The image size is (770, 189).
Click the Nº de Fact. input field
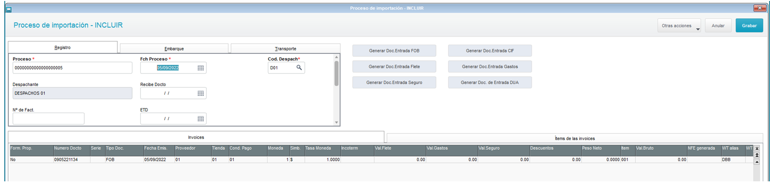tap(48, 118)
